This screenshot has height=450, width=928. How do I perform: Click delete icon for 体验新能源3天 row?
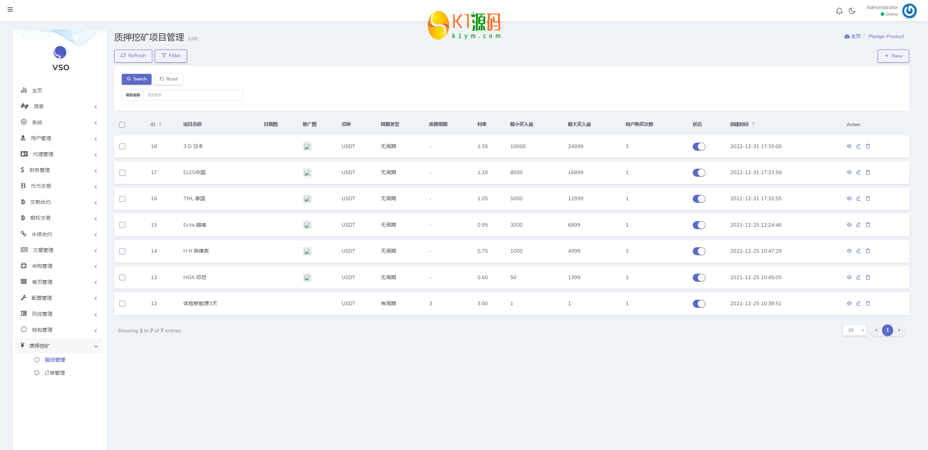(x=868, y=303)
